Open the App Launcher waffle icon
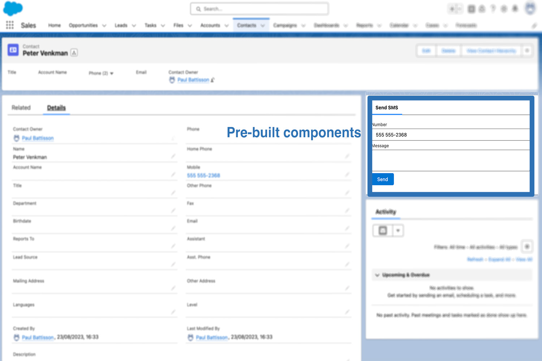The width and height of the screenshot is (542, 361). (9, 25)
